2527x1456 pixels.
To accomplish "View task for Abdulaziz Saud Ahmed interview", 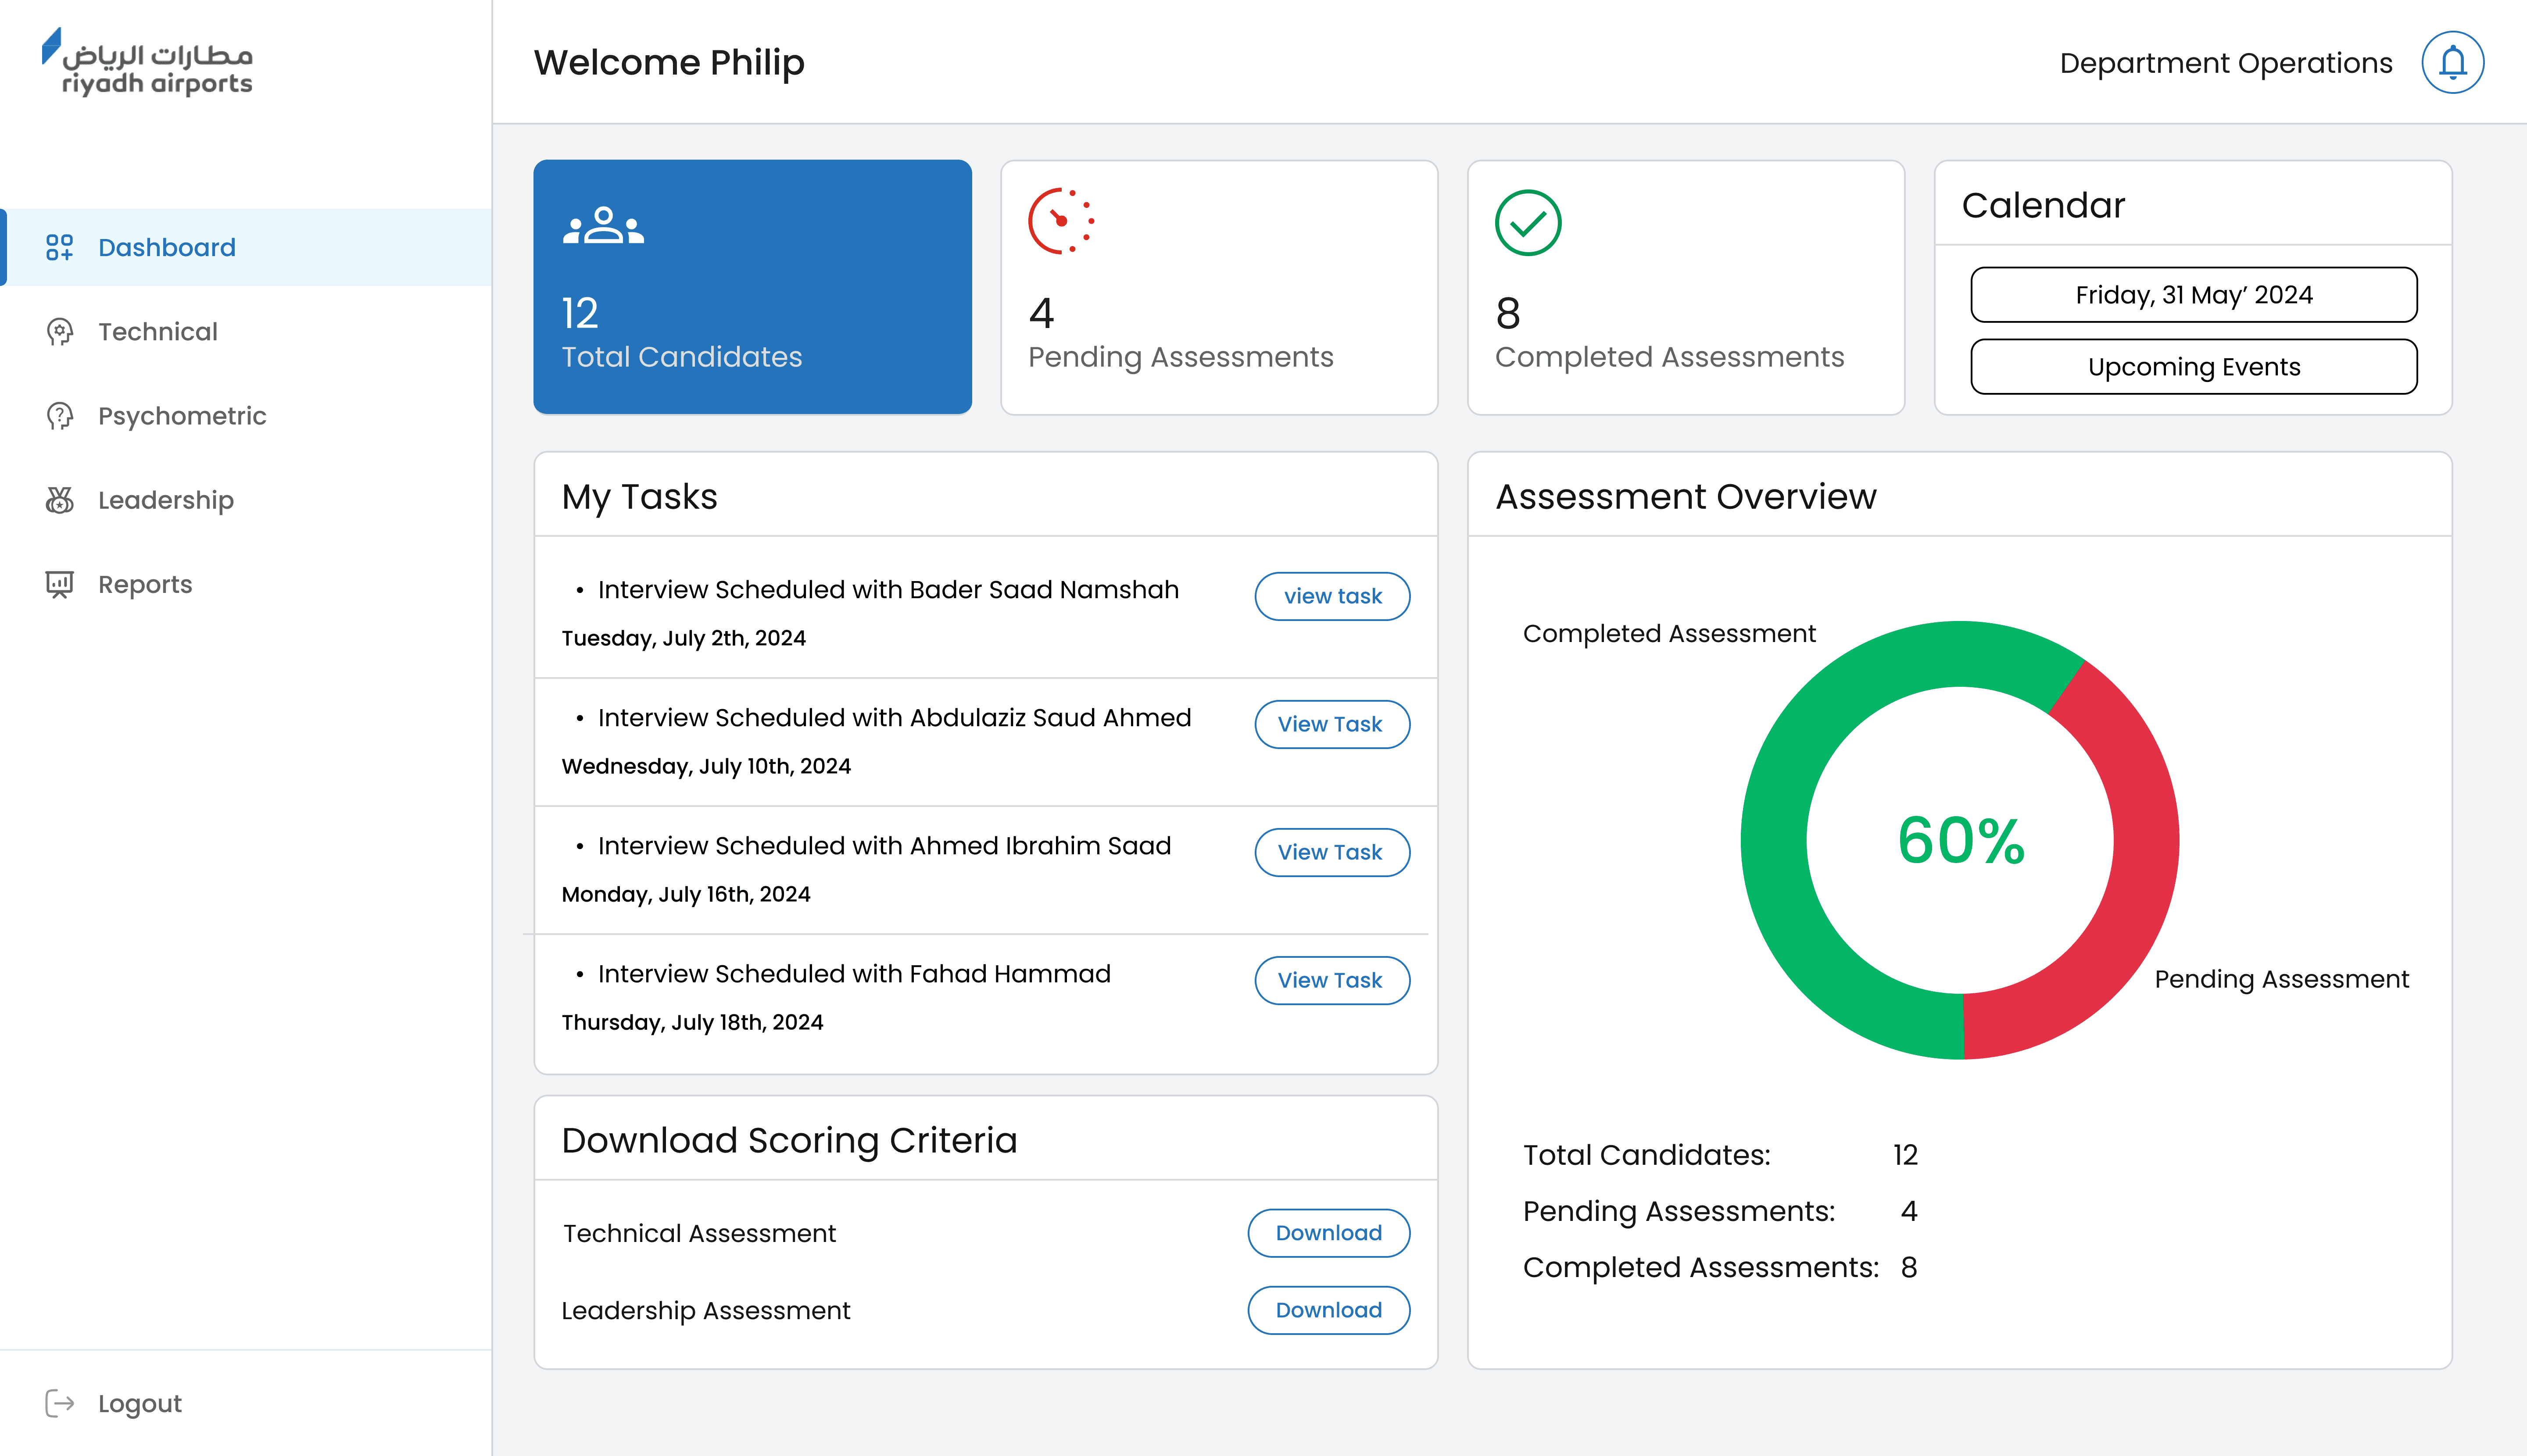I will click(x=1332, y=724).
